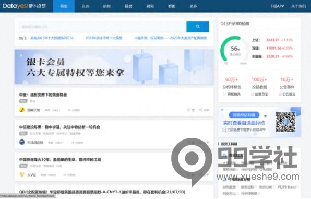The image size is (311, 199).
Task: Focus the search input field
Action: (103, 27)
